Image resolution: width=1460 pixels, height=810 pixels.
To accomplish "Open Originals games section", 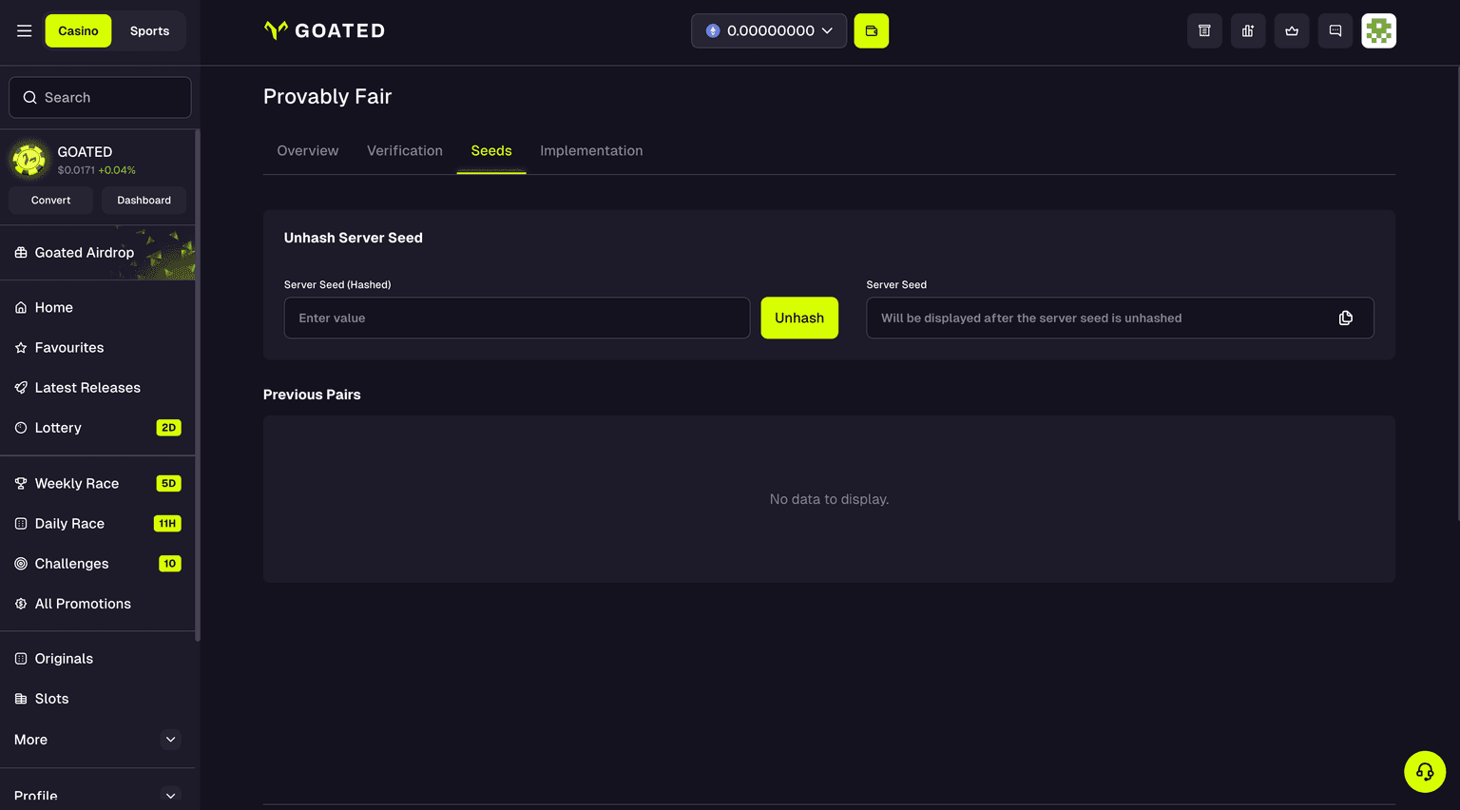I will click(x=98, y=658).
